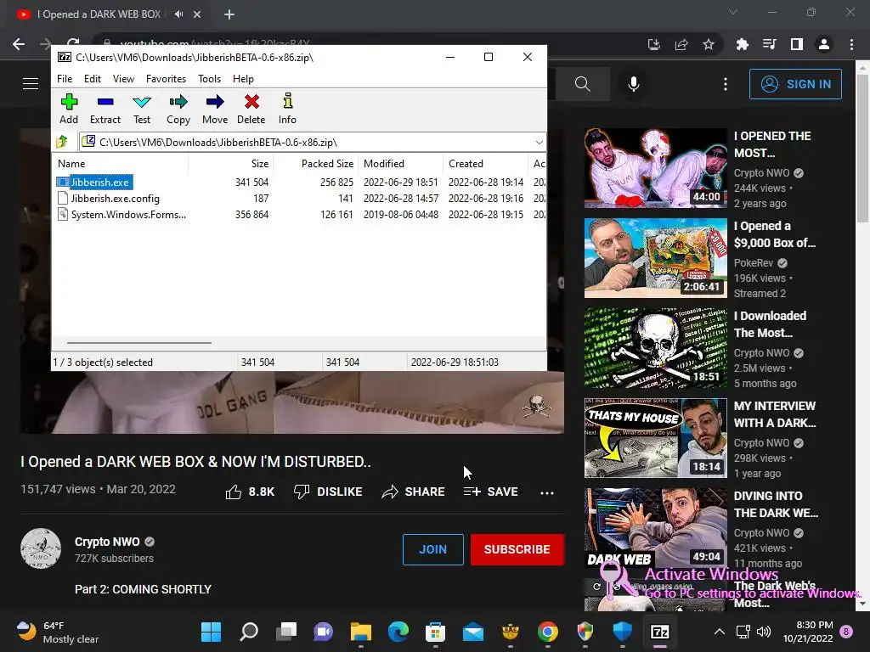Click the Extract toolbar icon

click(x=105, y=109)
